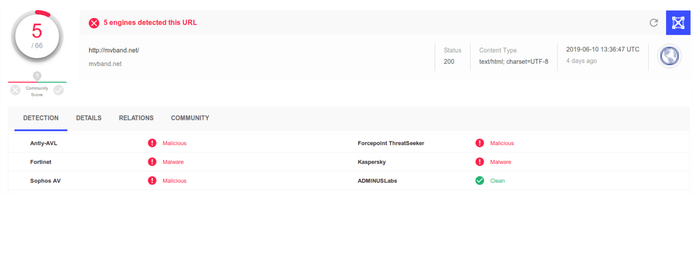Click Fortinet malware warning icon

tap(152, 162)
